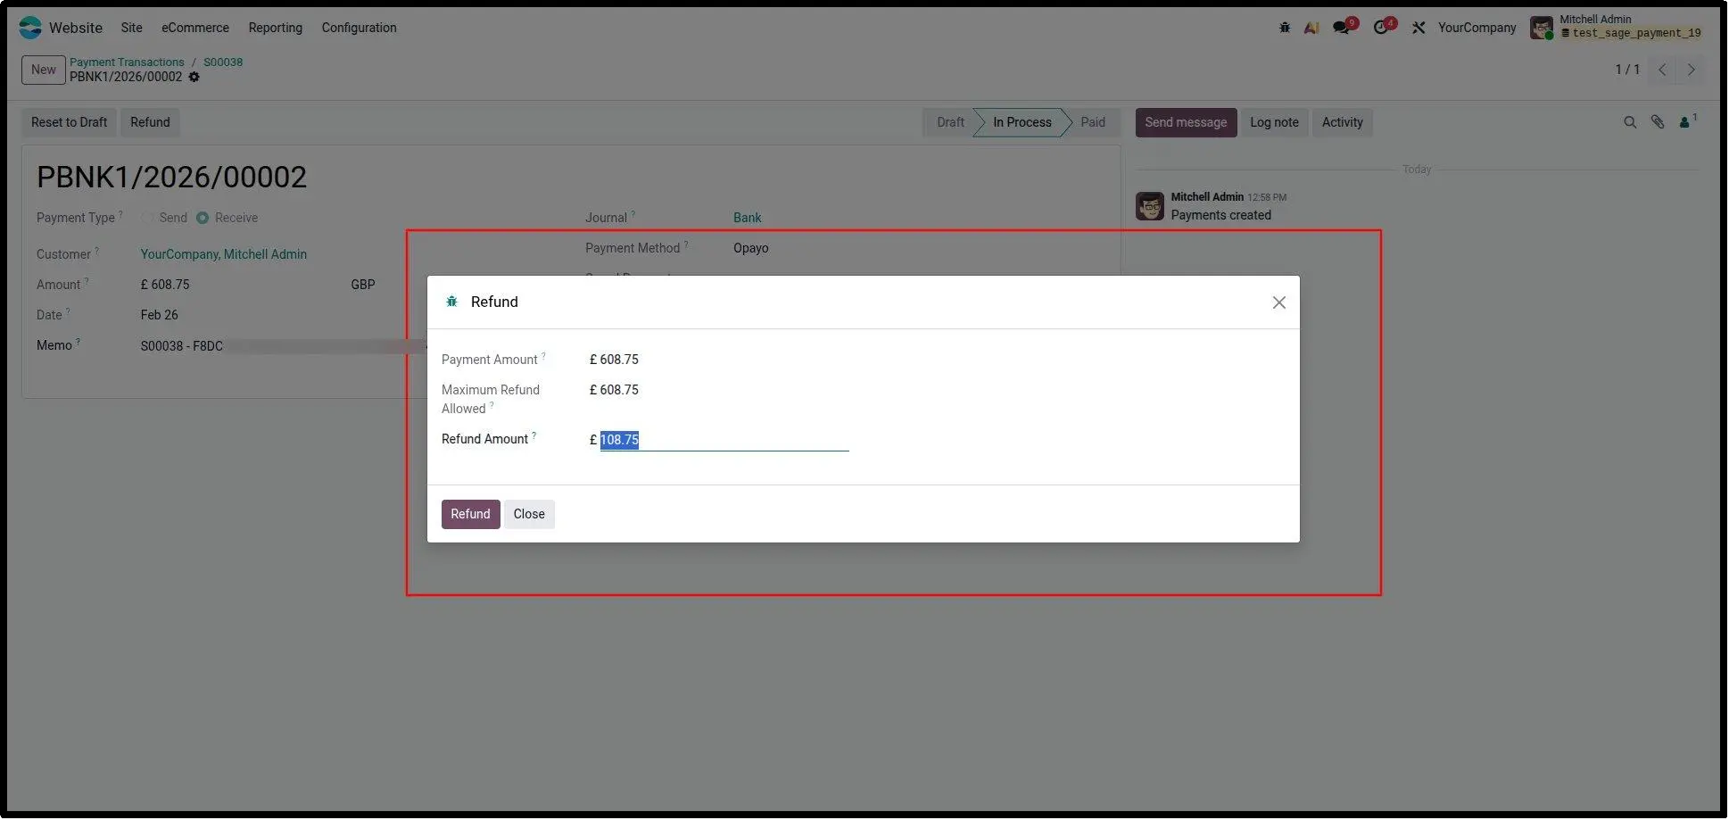This screenshot has width=1729, height=820.
Task: Click the Website app name
Action: [76, 28]
